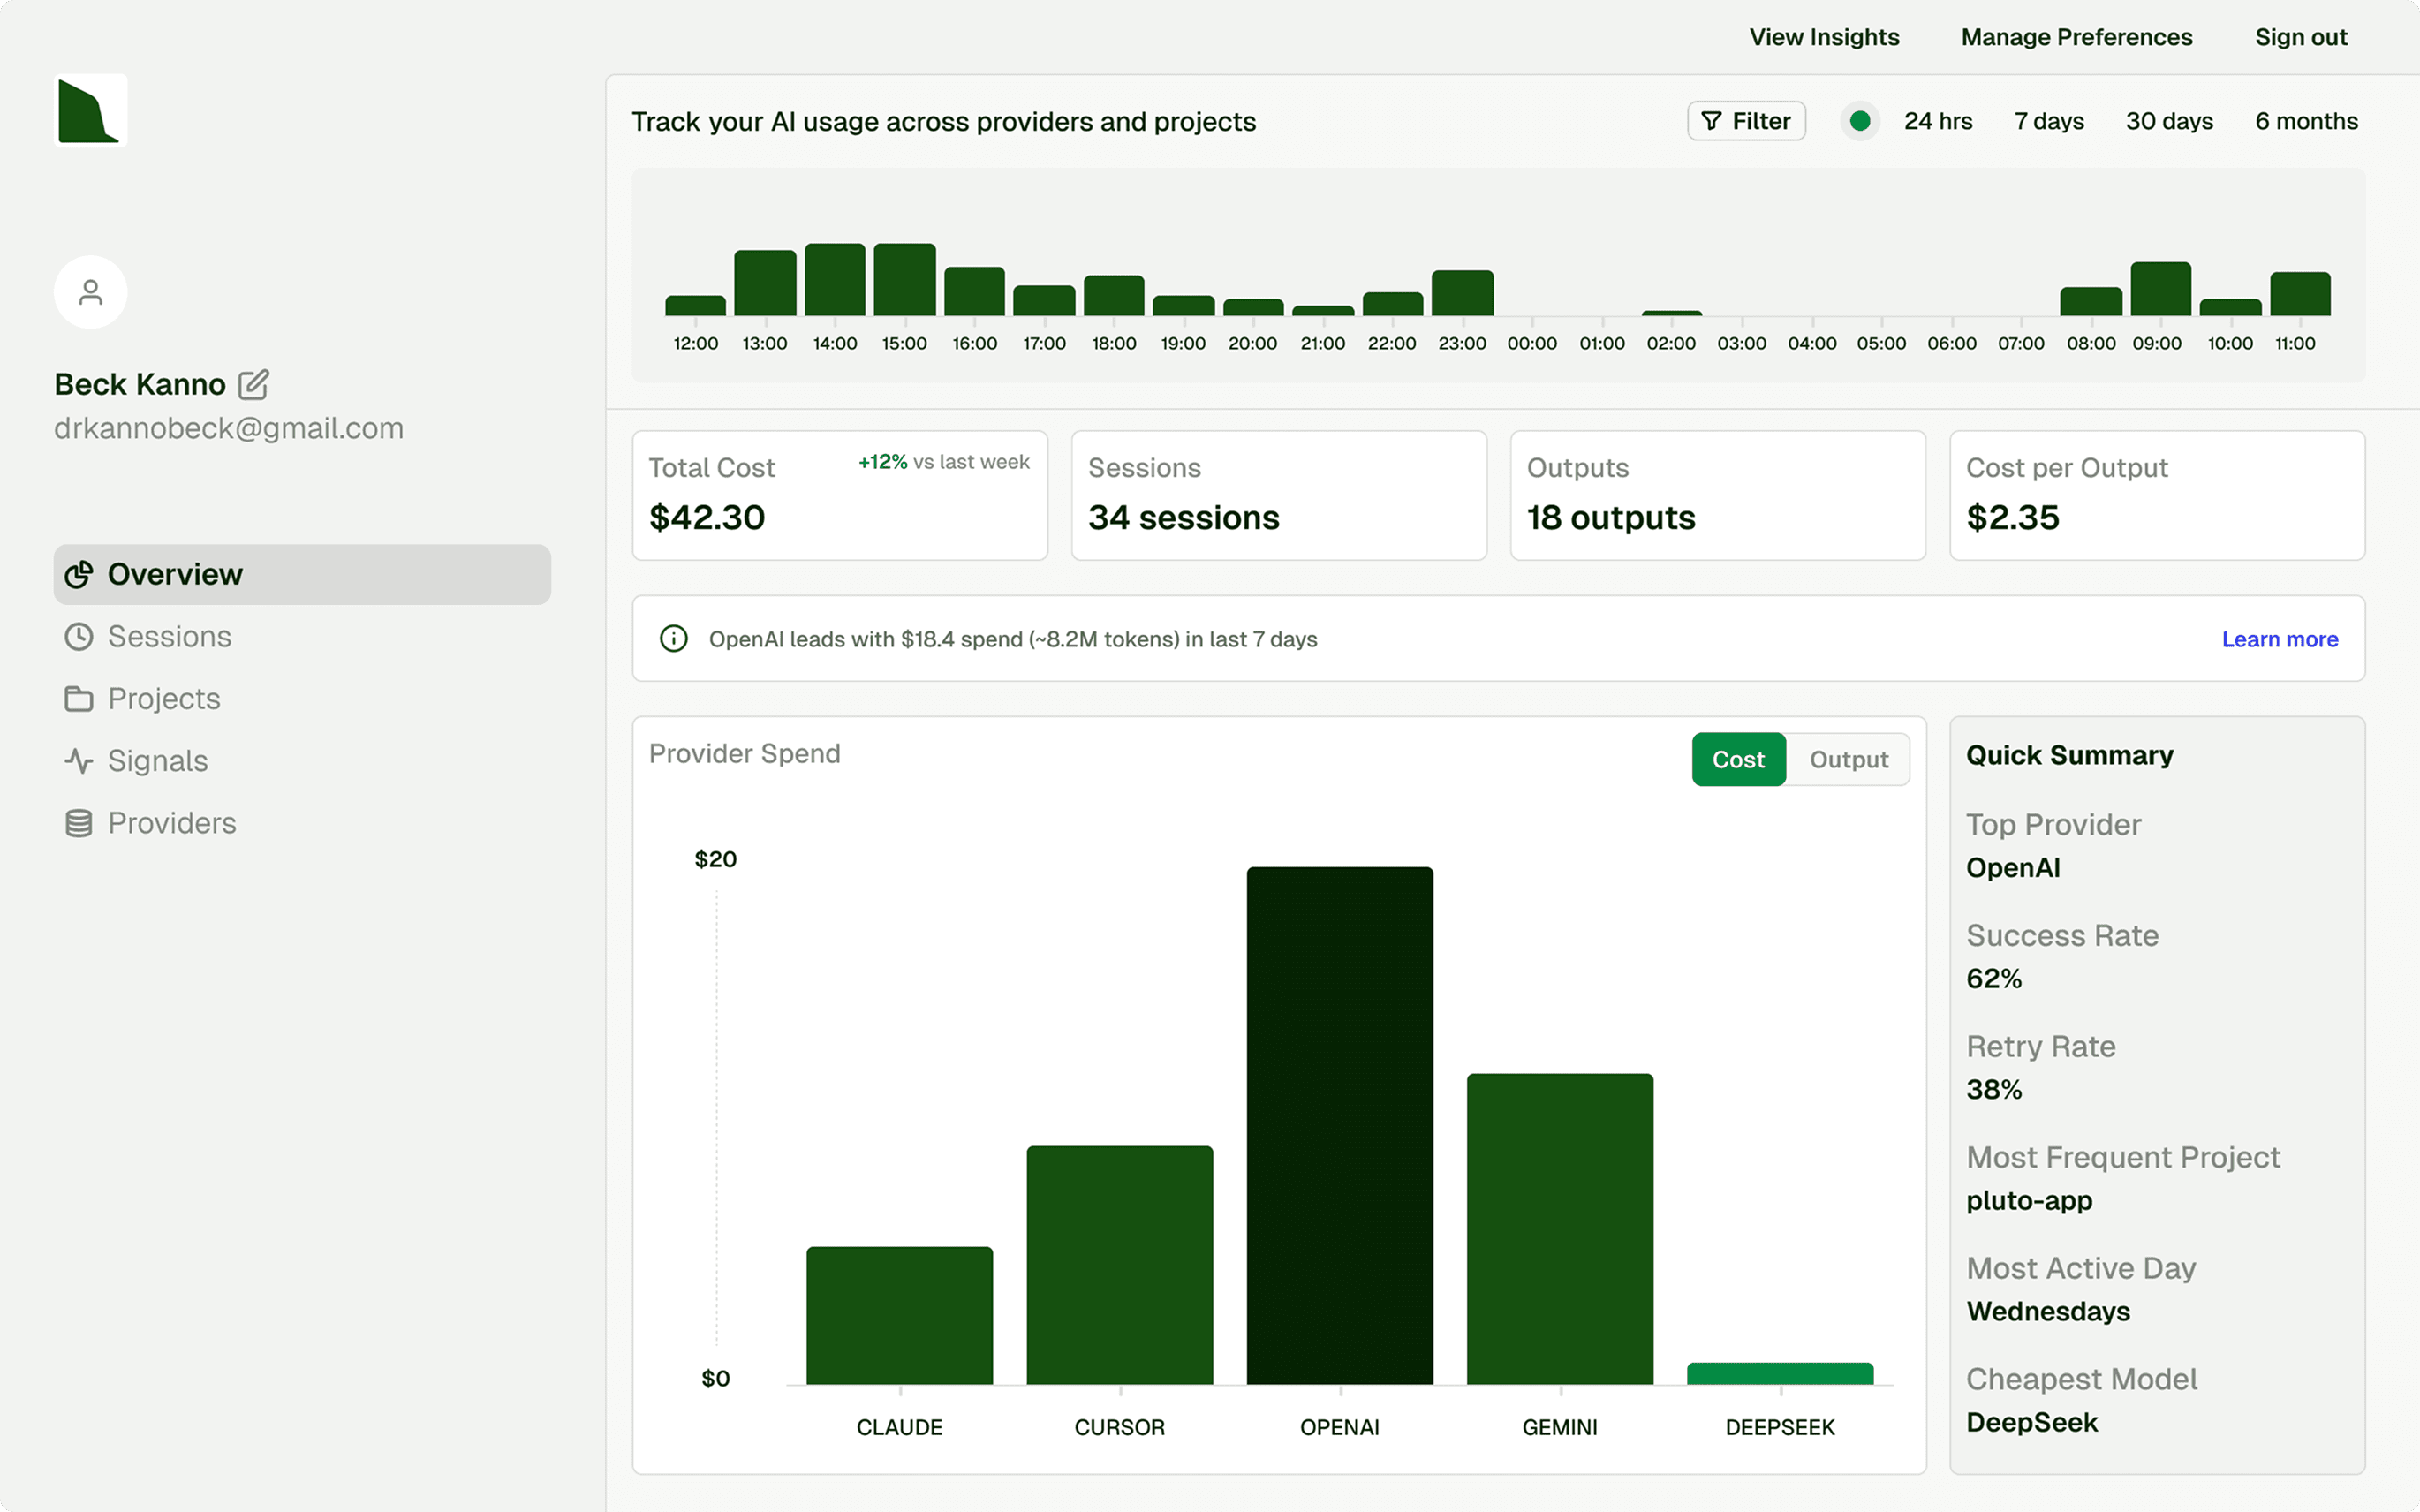Click the 14:00 bar in usage timeline
This screenshot has width=2420, height=1512.
pyautogui.click(x=835, y=280)
